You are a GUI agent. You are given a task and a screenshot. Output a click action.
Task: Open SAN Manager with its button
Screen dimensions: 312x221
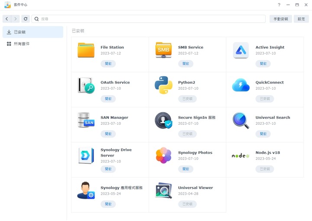[108, 134]
